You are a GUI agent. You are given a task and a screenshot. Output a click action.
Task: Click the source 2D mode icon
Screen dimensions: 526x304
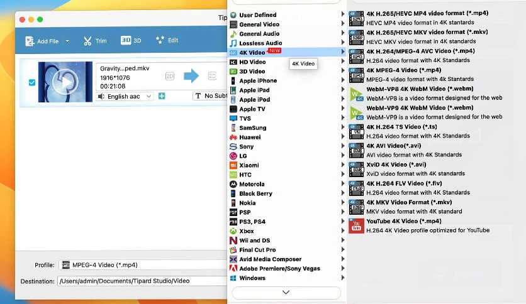[x=170, y=77]
